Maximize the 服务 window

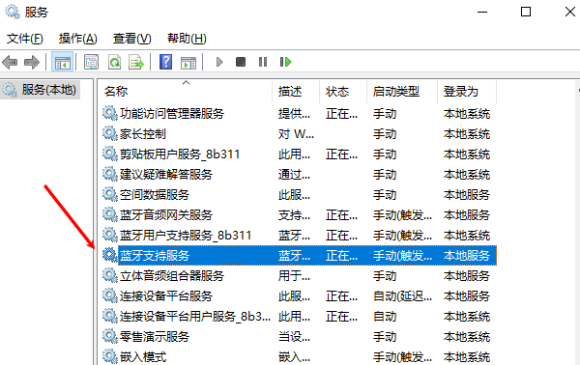click(526, 12)
